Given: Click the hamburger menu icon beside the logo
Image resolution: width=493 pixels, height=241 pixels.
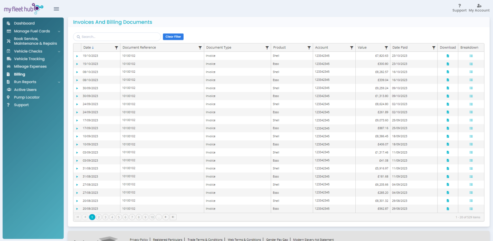Looking at the screenshot, I should (x=56, y=9).
